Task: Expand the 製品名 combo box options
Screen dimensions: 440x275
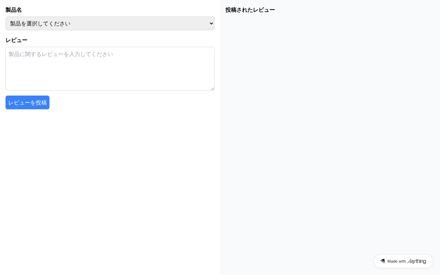Action: coord(110,23)
